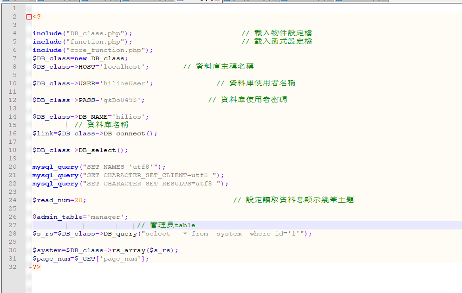The width and height of the screenshot is (462, 293).
Task: Click the '// 管理員table' comment
Action: coord(166,225)
